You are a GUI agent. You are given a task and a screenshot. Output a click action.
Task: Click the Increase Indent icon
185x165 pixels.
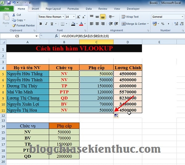coord(116,24)
